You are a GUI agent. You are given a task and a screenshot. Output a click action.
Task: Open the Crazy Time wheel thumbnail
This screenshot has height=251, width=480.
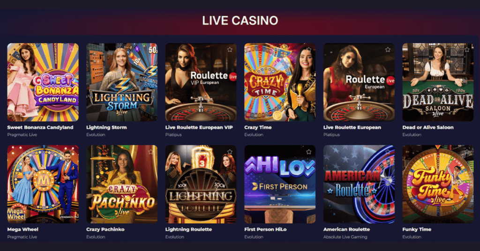(280, 82)
